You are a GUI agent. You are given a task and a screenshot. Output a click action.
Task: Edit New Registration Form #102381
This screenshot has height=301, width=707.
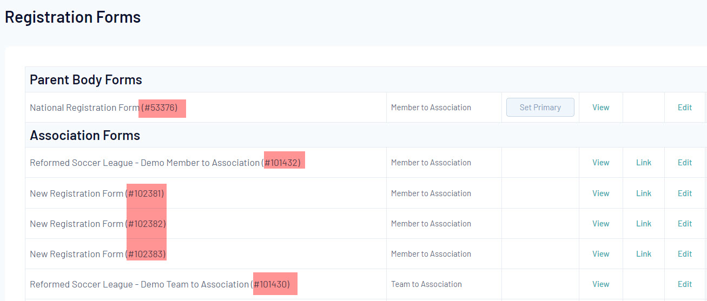(x=684, y=193)
